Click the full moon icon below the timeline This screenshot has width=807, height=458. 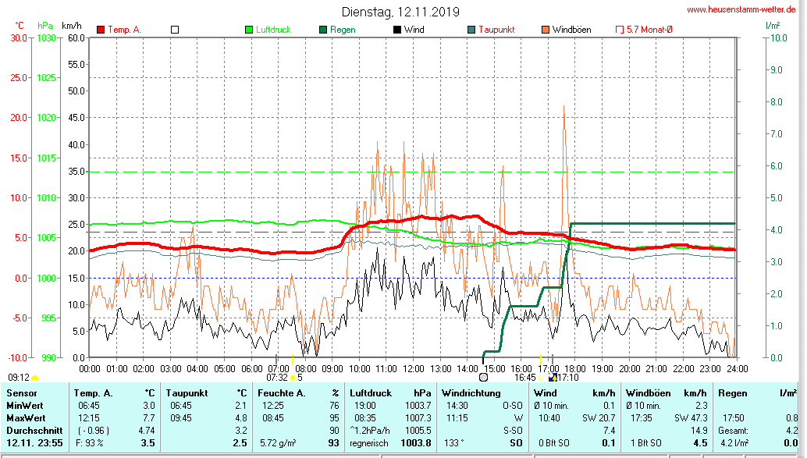(483, 377)
